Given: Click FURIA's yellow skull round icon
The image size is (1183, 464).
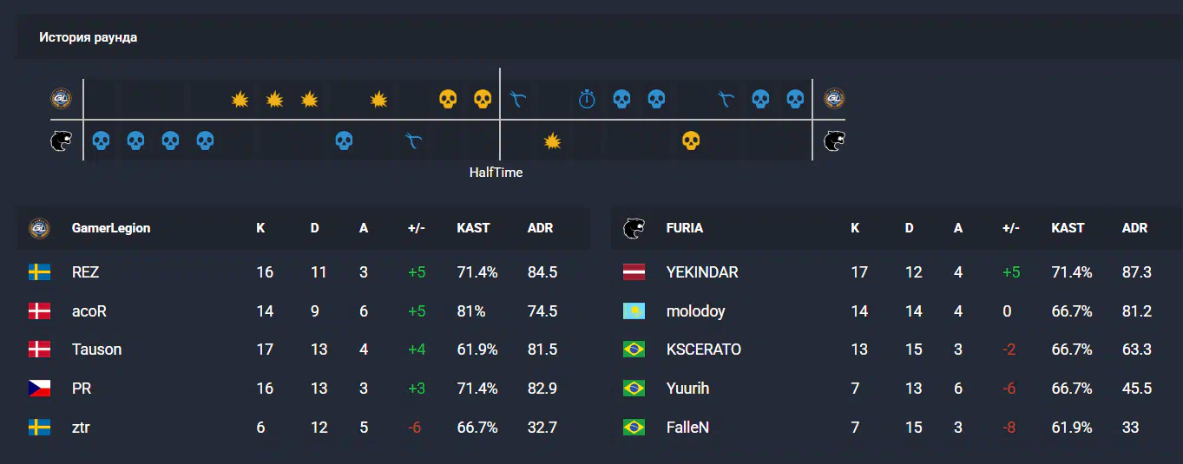Looking at the screenshot, I should click(691, 141).
